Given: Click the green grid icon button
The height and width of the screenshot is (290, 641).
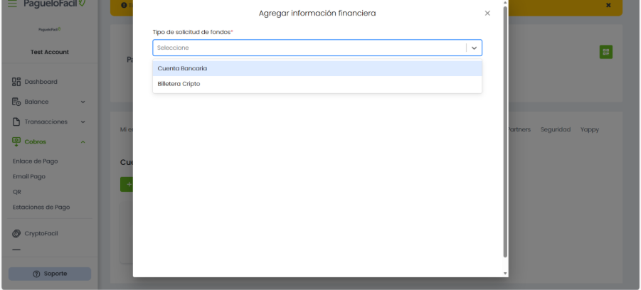Looking at the screenshot, I should pyautogui.click(x=605, y=52).
